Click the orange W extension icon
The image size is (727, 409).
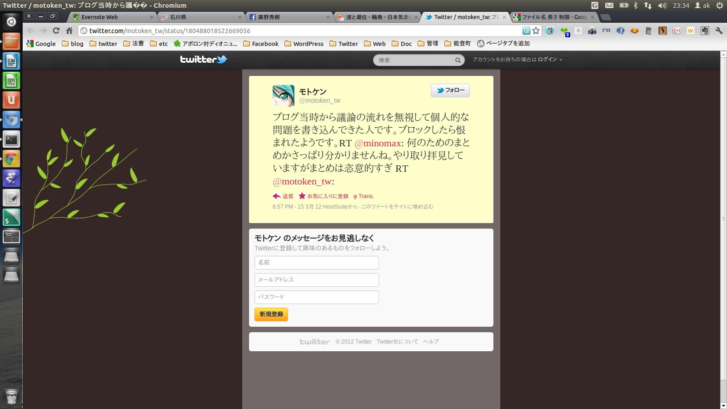pos(691,31)
